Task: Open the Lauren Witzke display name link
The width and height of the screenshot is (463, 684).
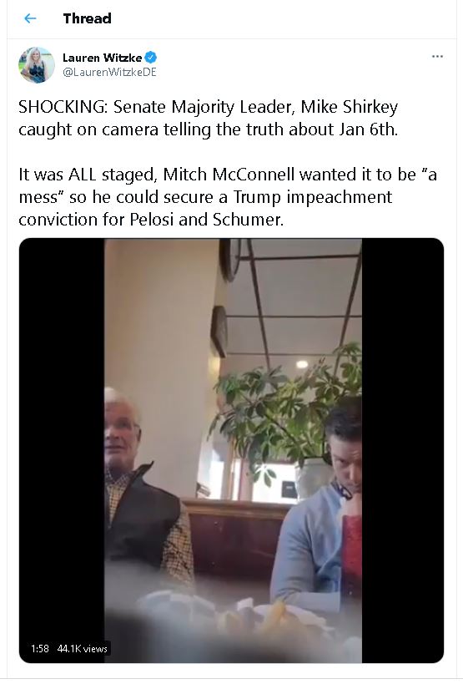Action: click(x=103, y=58)
